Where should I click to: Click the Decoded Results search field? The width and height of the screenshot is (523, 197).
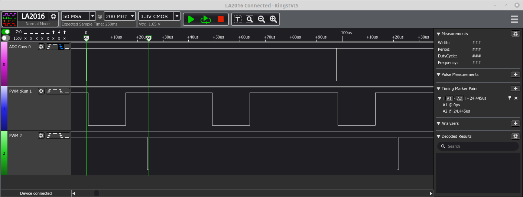pyautogui.click(x=481, y=146)
